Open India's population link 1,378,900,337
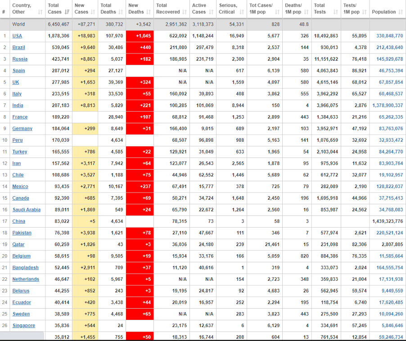406x341 pixels. [x=388, y=106]
